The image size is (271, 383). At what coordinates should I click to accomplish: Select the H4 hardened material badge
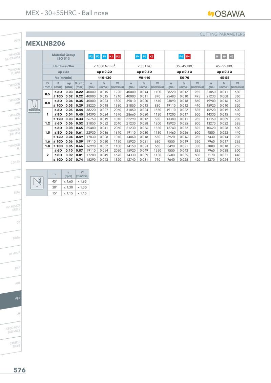click(x=225, y=57)
